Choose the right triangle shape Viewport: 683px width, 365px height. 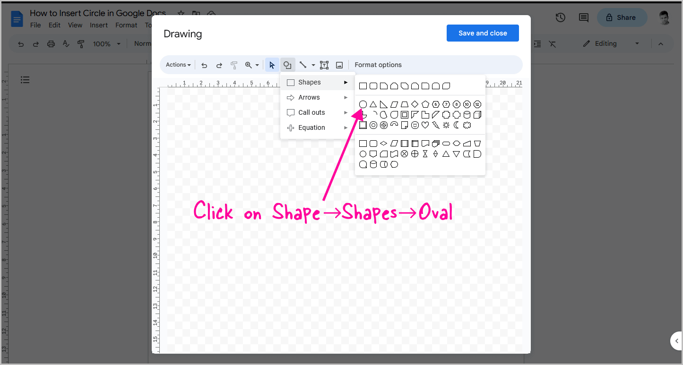tap(384, 104)
